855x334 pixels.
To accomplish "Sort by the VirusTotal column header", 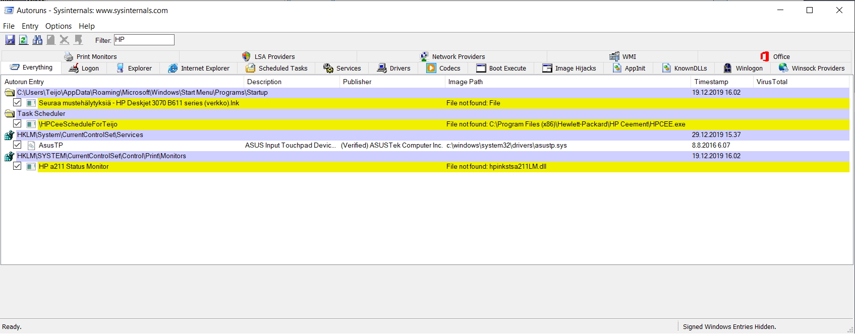I will (x=801, y=82).
